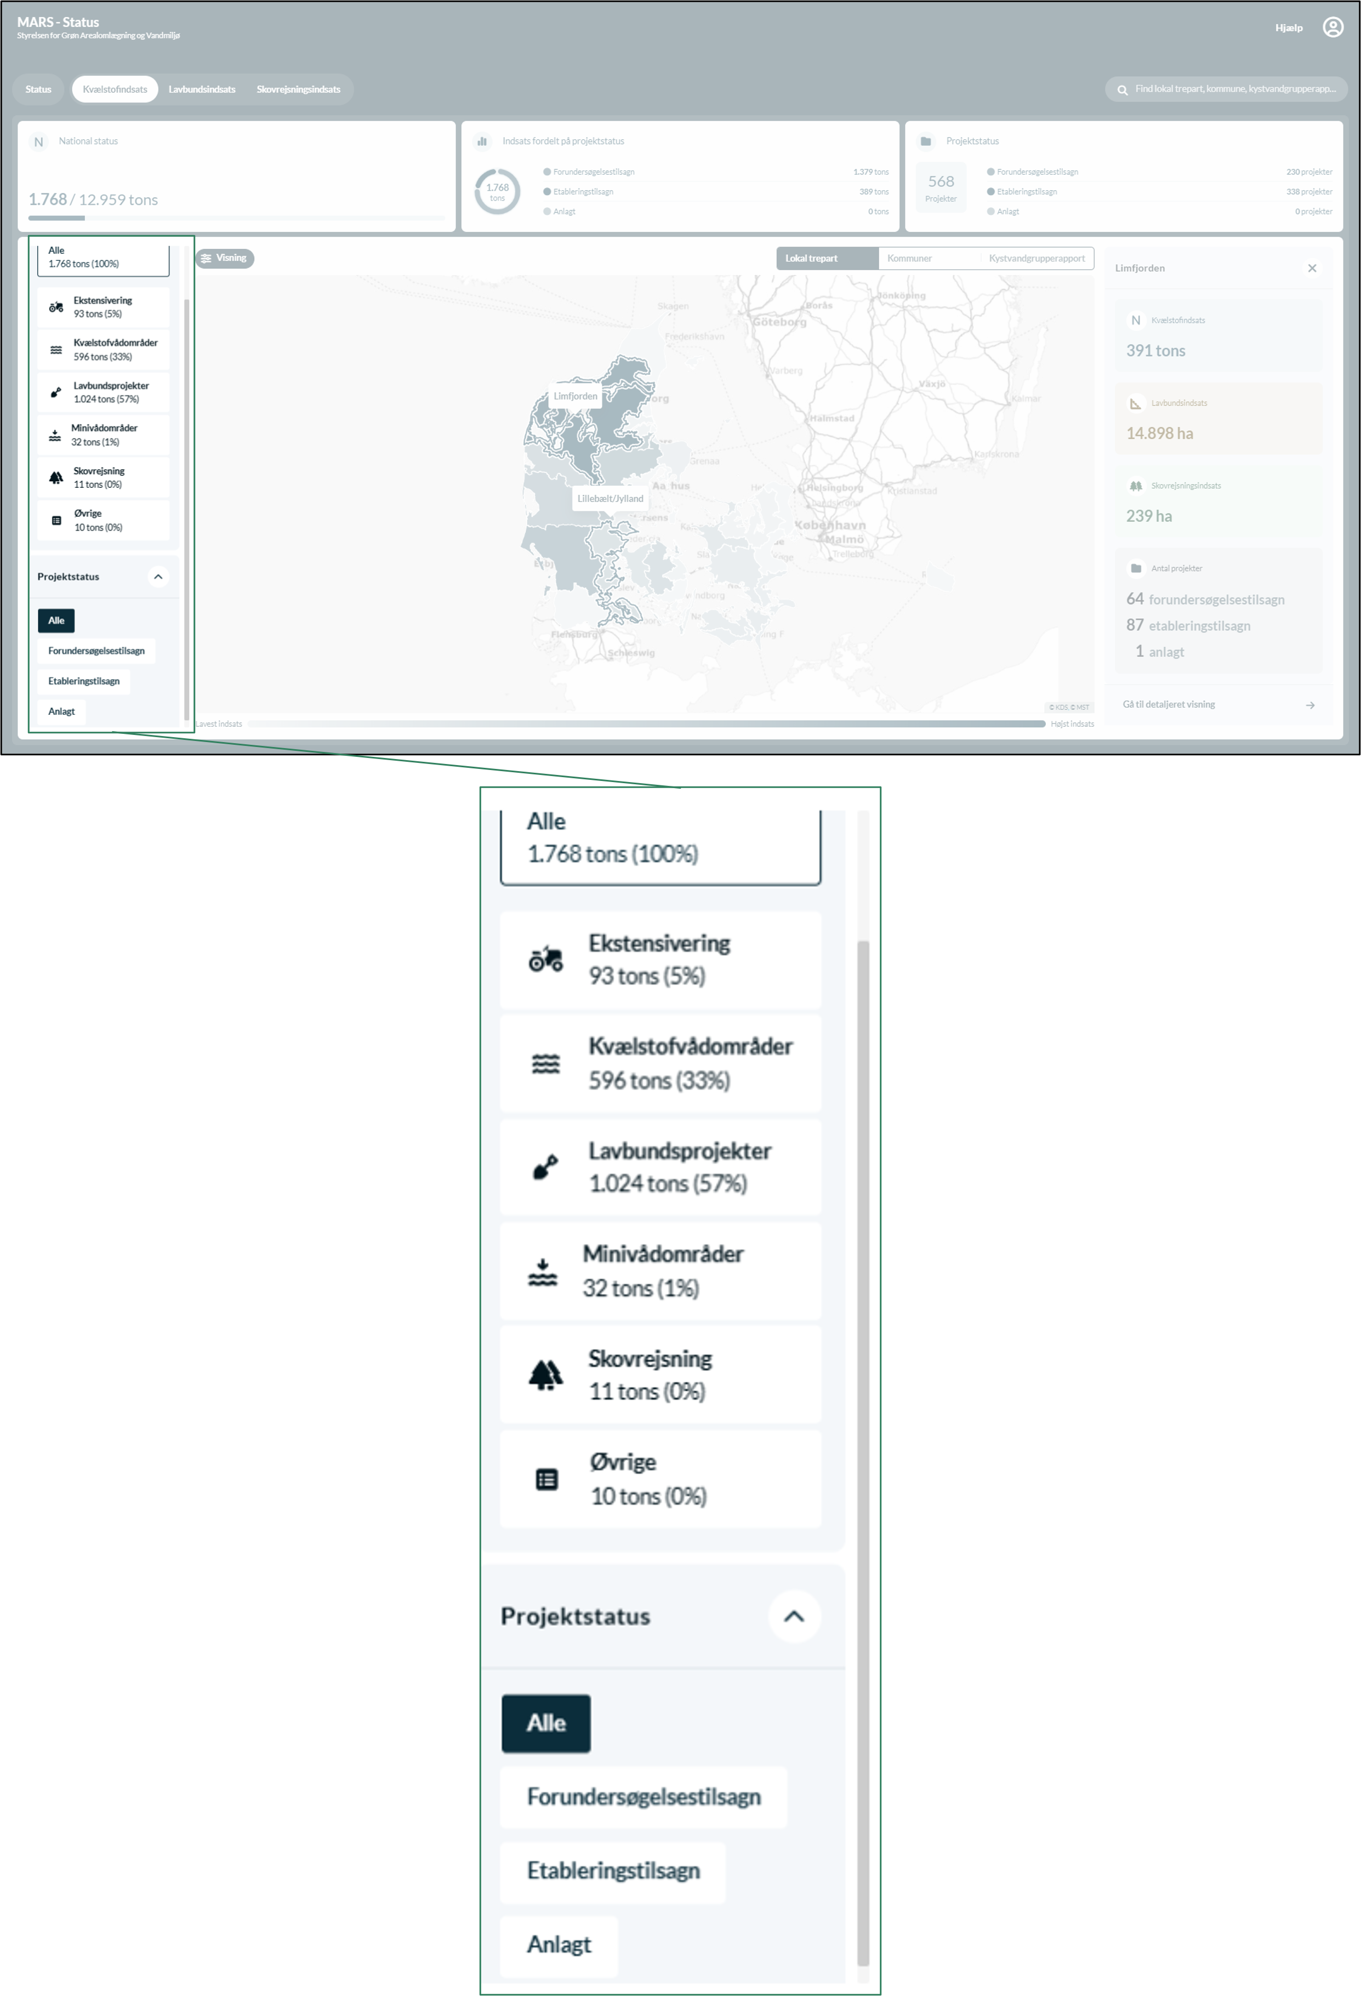The height and width of the screenshot is (1996, 1361).
Task: Open the Visning display options
Action: pyautogui.click(x=225, y=259)
